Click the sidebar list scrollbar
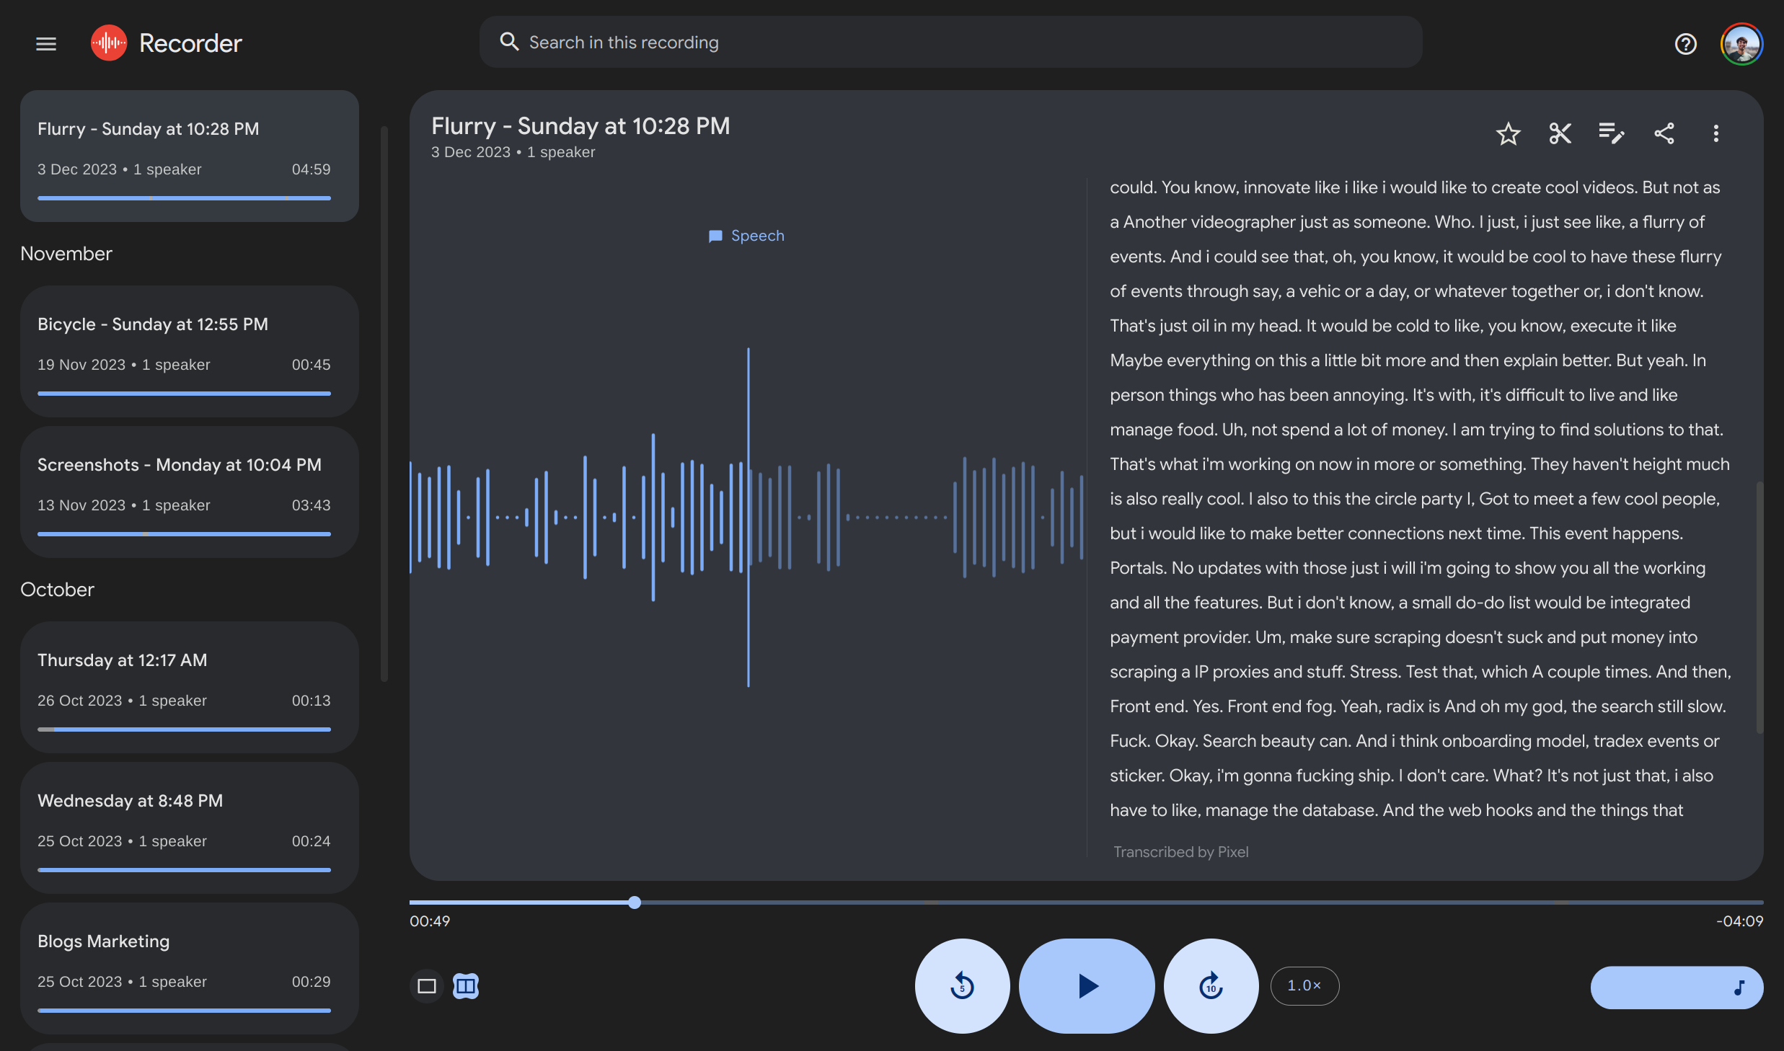 (x=384, y=404)
